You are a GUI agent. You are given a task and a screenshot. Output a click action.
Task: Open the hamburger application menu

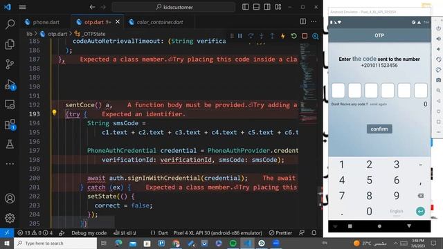click(22, 7)
